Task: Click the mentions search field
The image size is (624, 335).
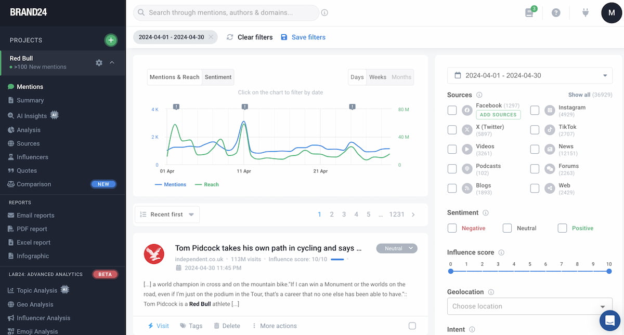Action: tap(226, 12)
